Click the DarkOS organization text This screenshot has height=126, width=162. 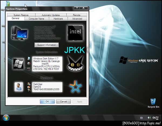tap(37, 87)
